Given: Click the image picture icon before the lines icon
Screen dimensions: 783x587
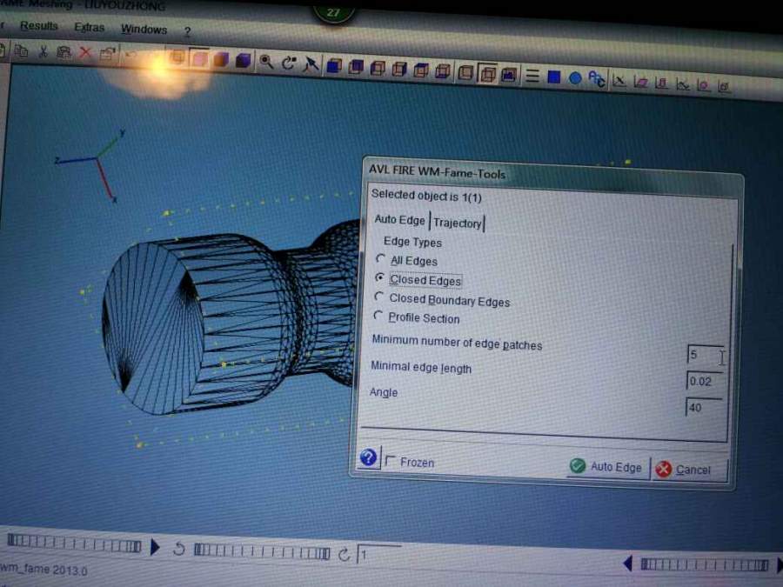Looking at the screenshot, I should tap(509, 75).
